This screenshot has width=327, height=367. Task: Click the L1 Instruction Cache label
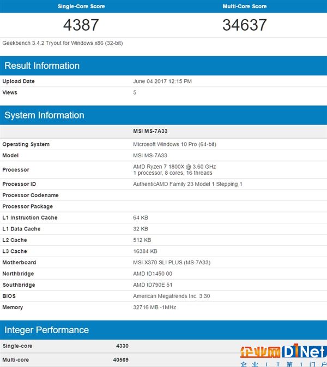pos(30,218)
